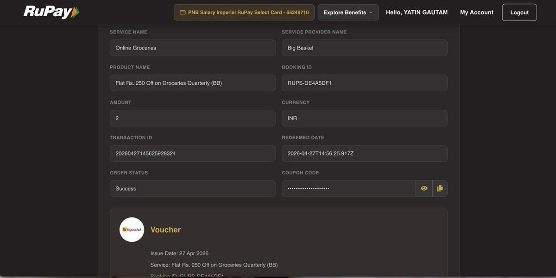The image size is (556, 278).
Task: Reveal coupon code with eye icon
Action: [x=424, y=189]
